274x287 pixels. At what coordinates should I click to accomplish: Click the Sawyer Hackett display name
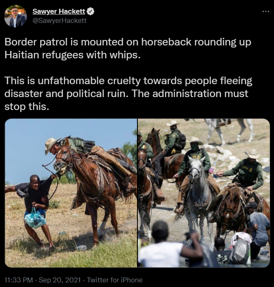(59, 11)
